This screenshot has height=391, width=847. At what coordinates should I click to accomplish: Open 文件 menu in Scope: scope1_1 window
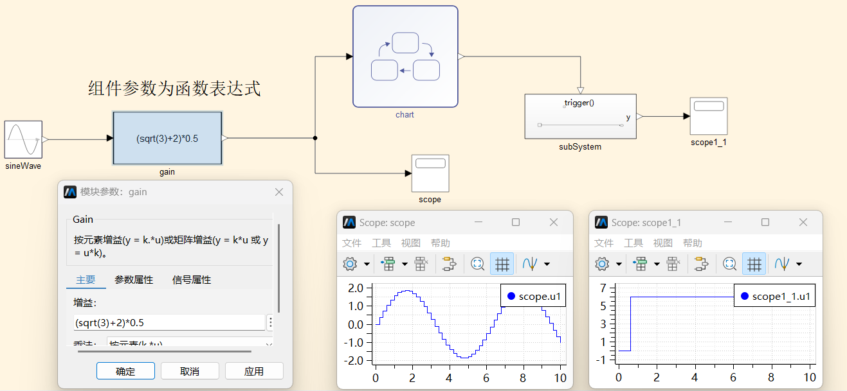604,243
